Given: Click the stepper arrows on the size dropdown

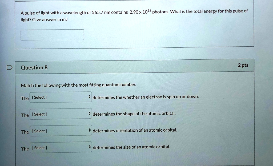Looking at the screenshot, I should coord(90,148).
